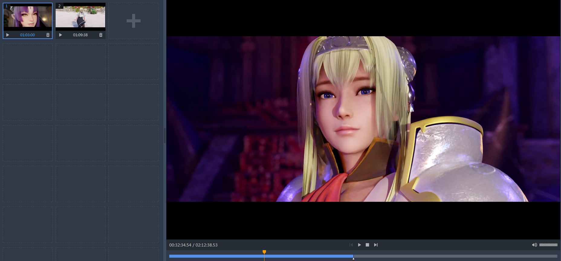
Task: Click the clip 1 duration 01:03:00
Action: pyautogui.click(x=28, y=35)
